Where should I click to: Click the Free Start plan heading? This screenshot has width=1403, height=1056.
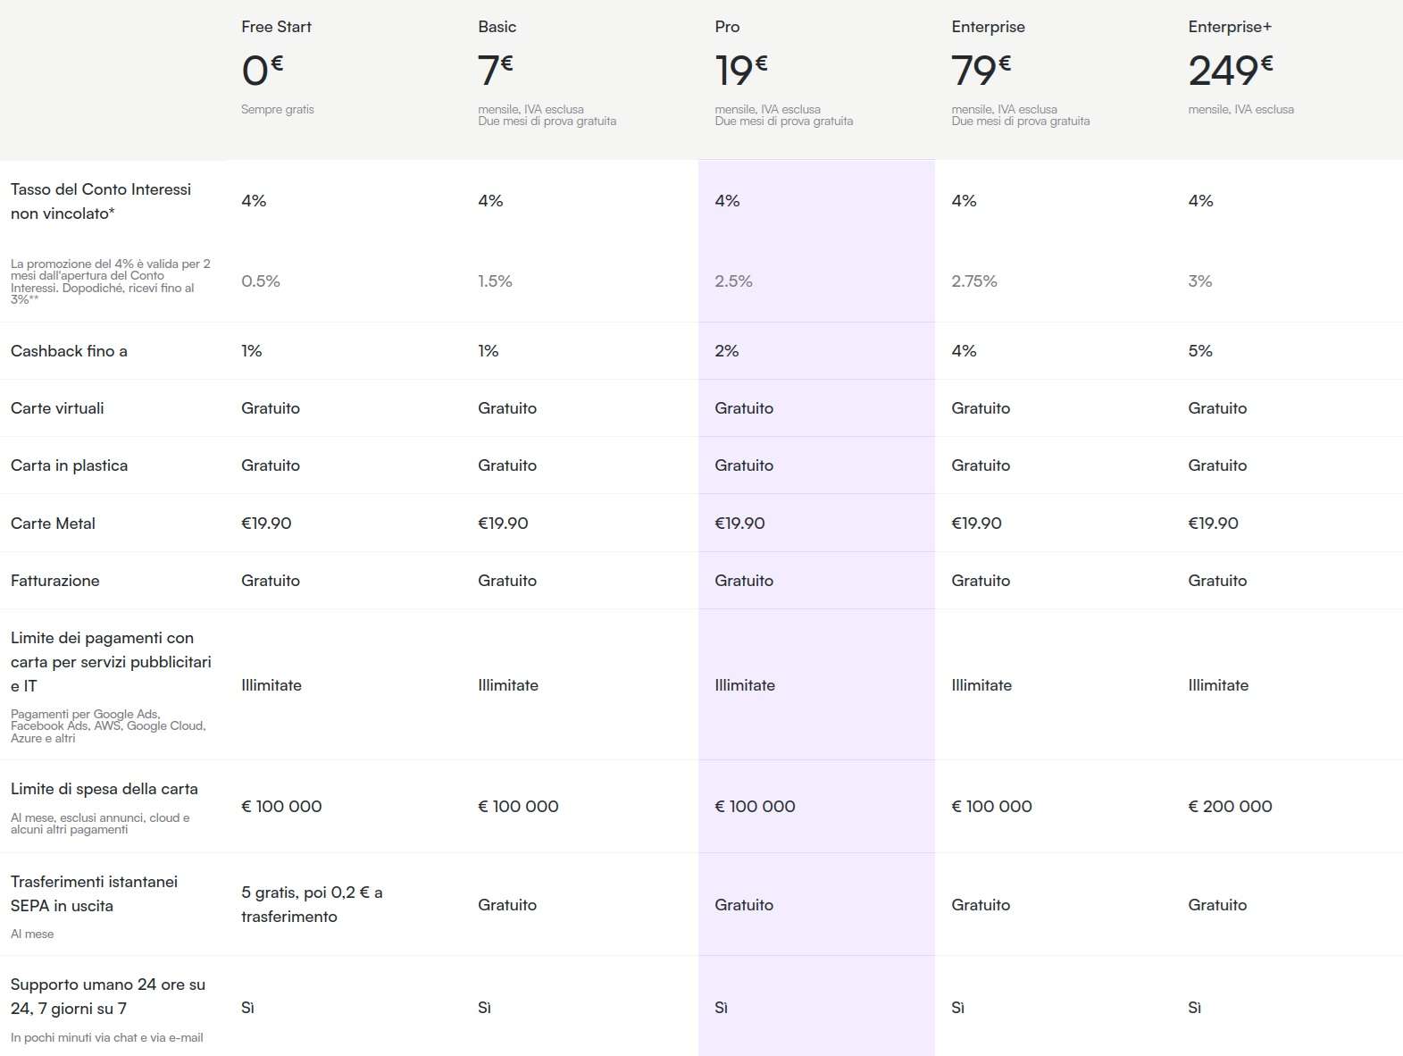276,27
